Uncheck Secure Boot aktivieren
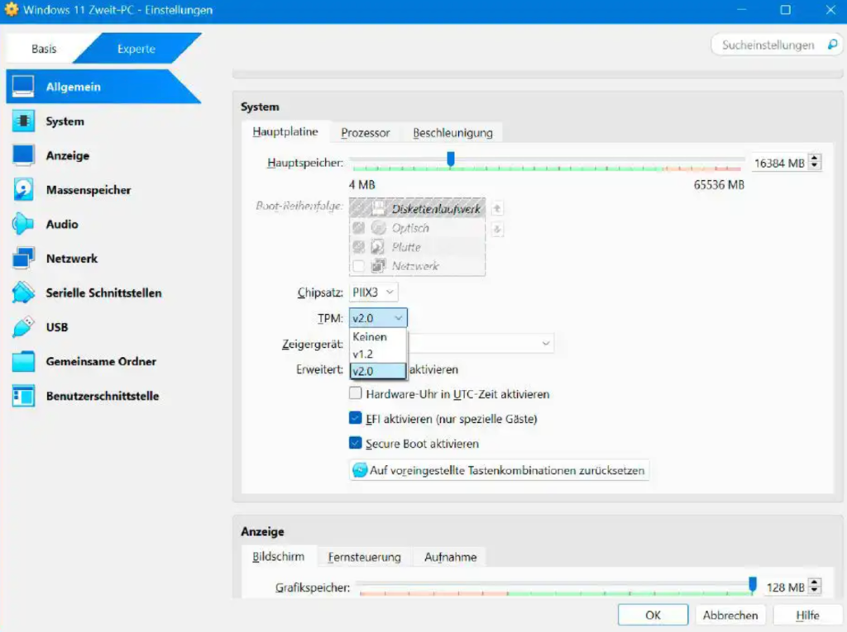The height and width of the screenshot is (632, 847). click(x=355, y=444)
